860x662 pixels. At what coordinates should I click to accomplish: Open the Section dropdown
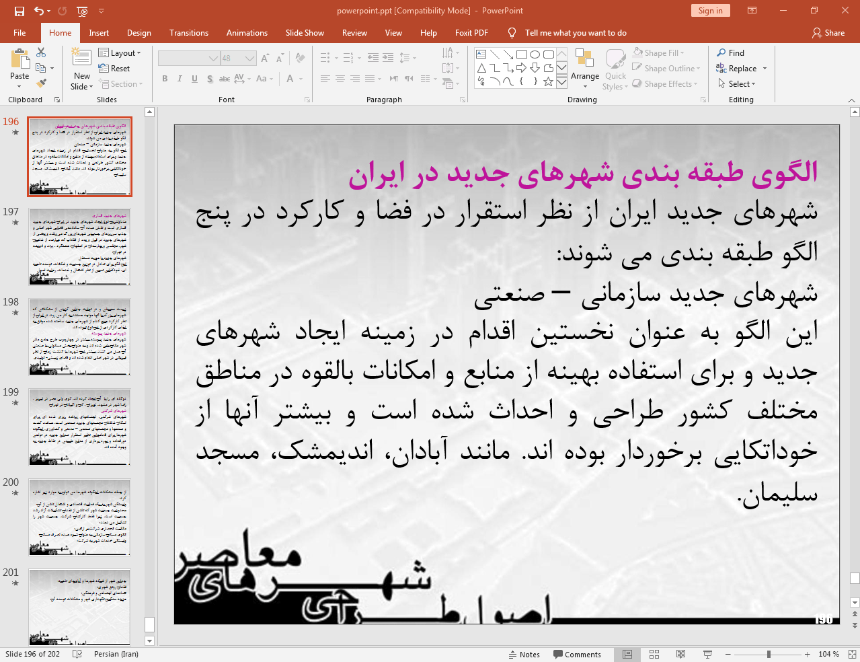(x=122, y=84)
